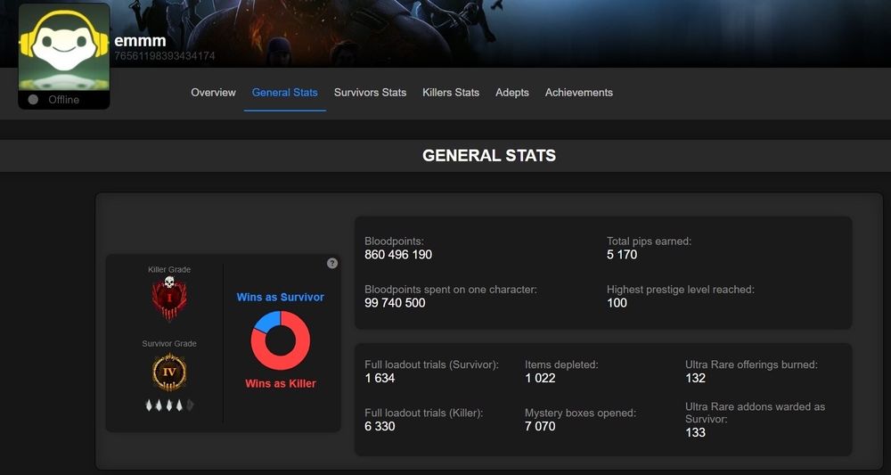891x475 pixels.
Task: Click the Items depleted label
Action: pos(561,364)
